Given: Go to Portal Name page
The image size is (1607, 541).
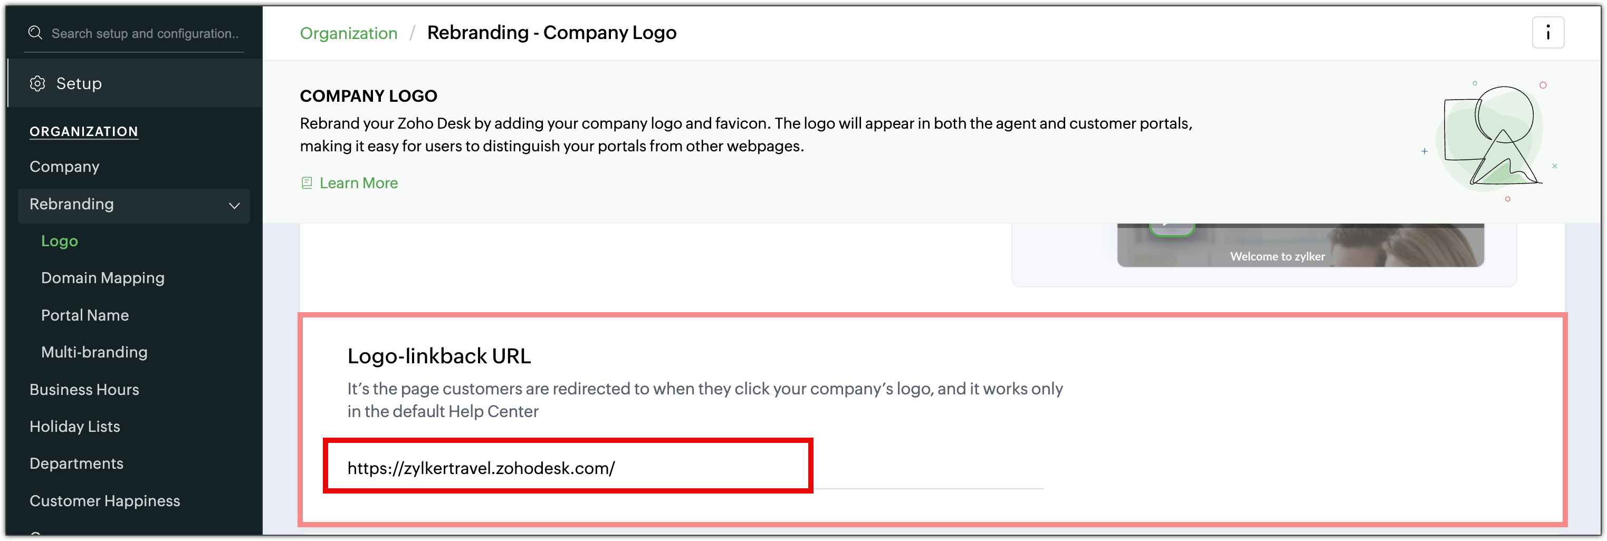Looking at the screenshot, I should [x=85, y=315].
